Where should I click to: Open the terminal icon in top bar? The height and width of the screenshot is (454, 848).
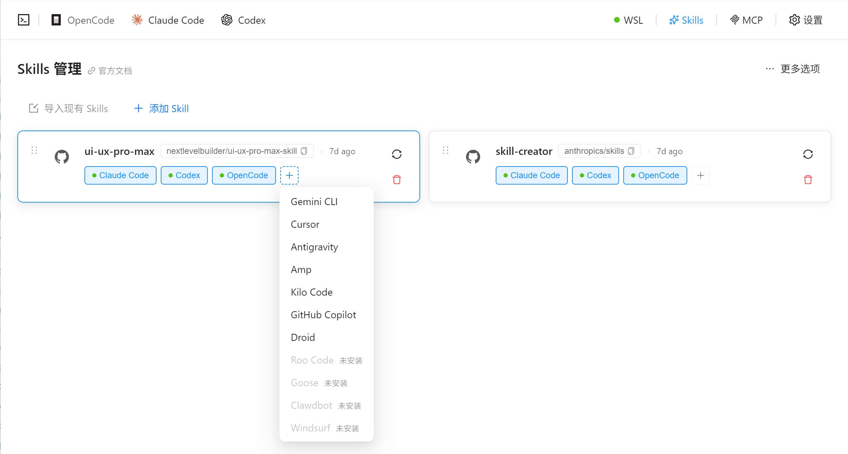(24, 20)
